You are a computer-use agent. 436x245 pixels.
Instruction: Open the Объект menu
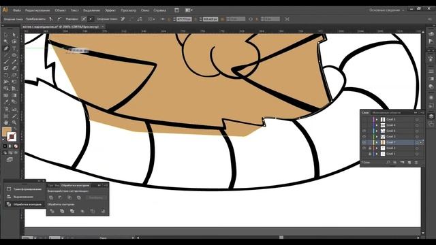coord(61,10)
